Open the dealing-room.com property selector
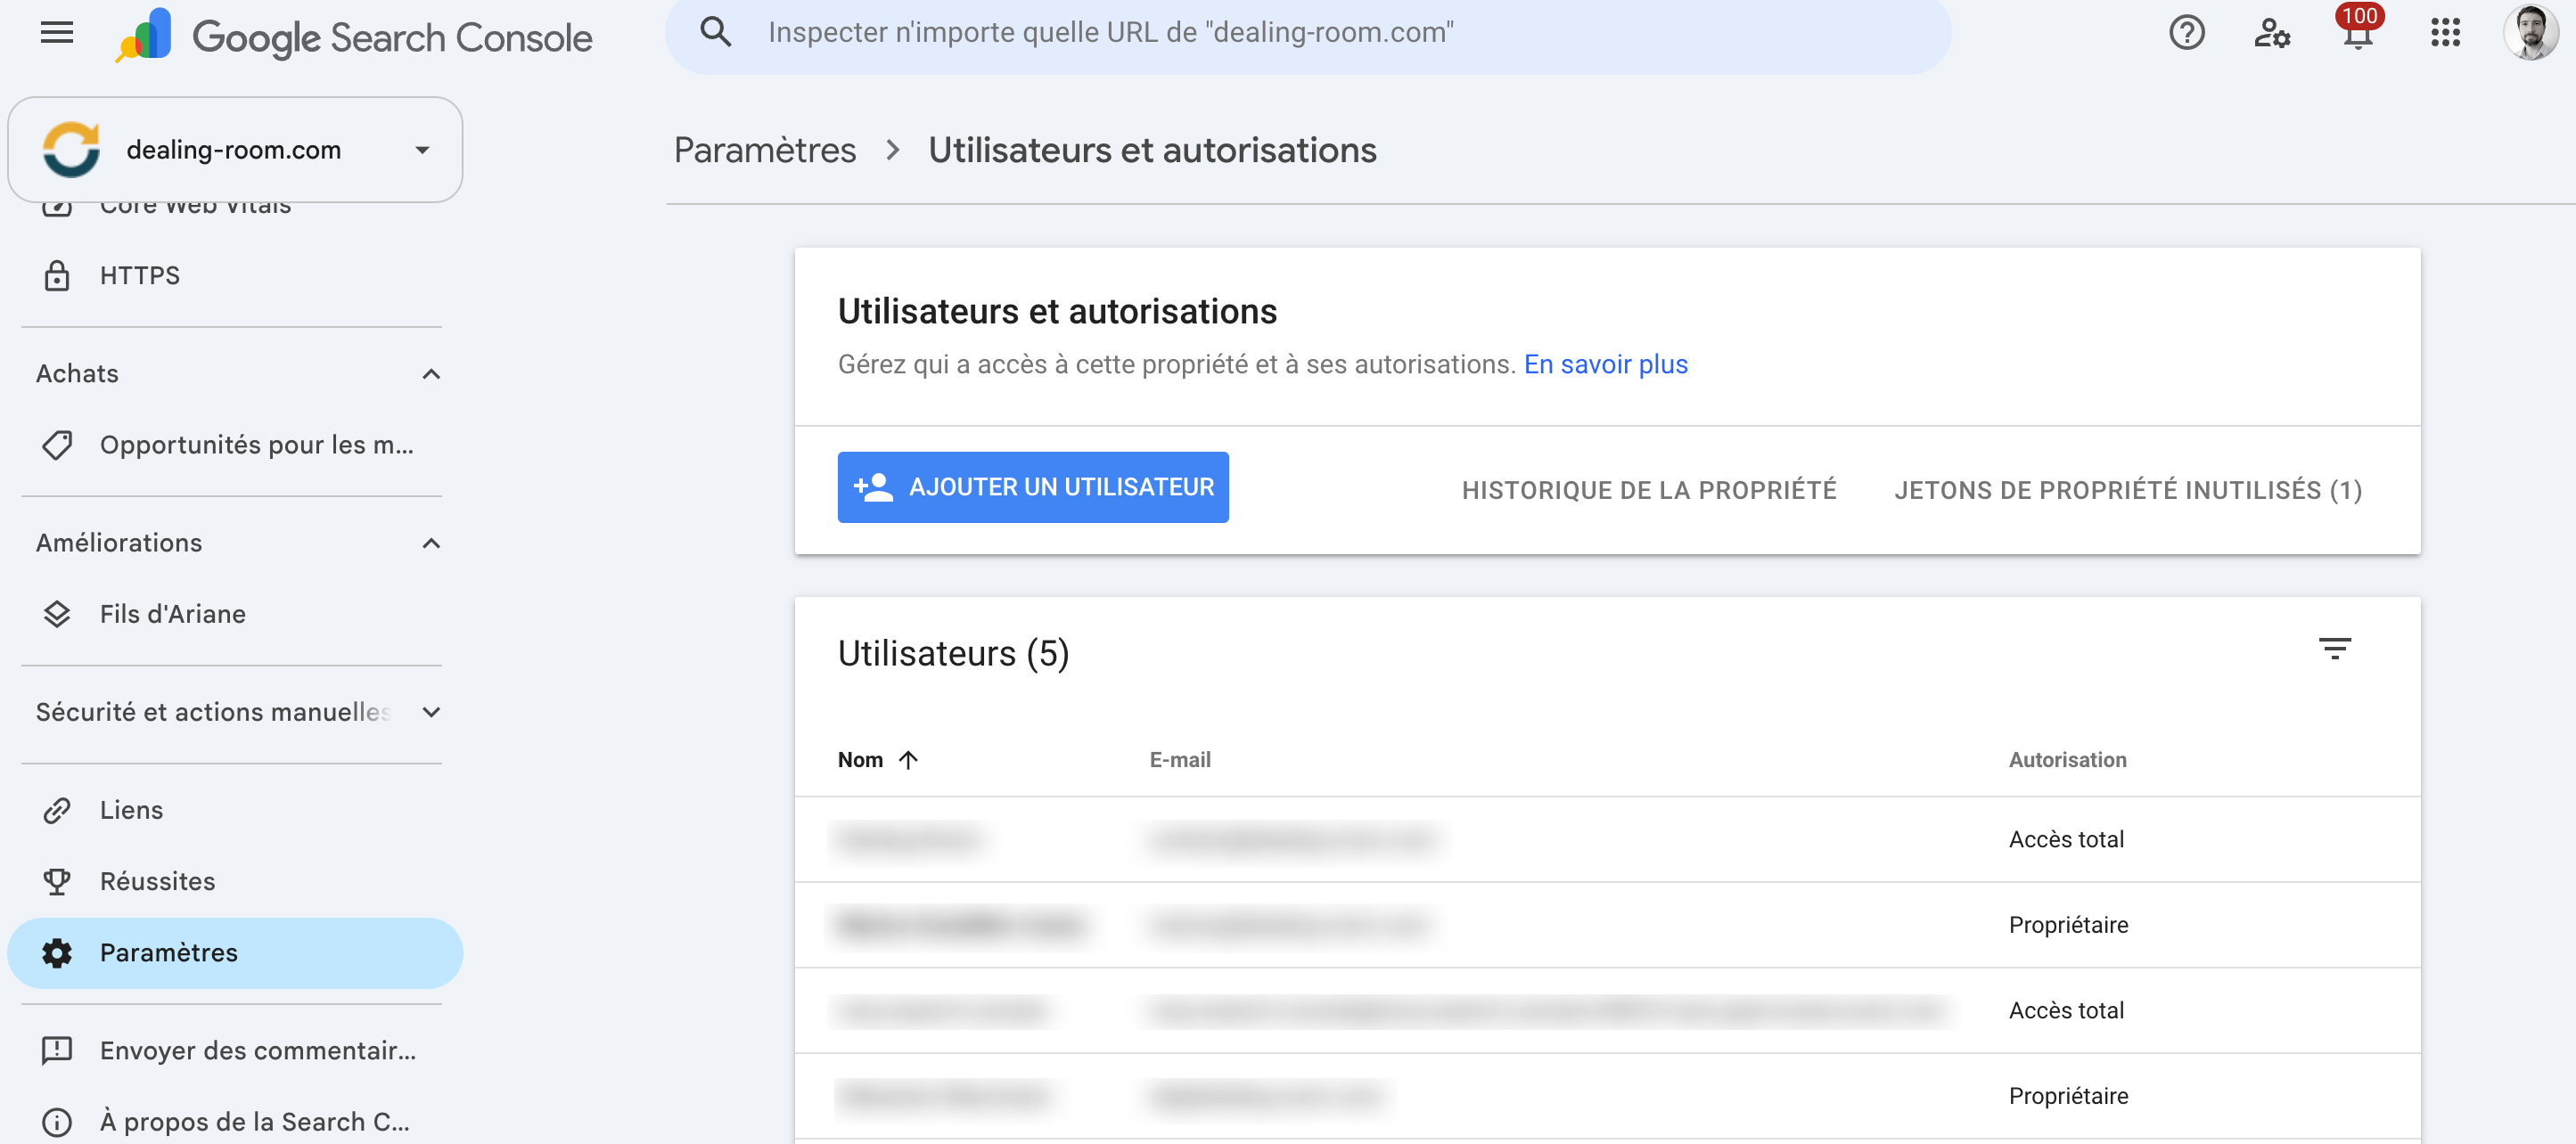This screenshot has width=2576, height=1144. [235, 150]
